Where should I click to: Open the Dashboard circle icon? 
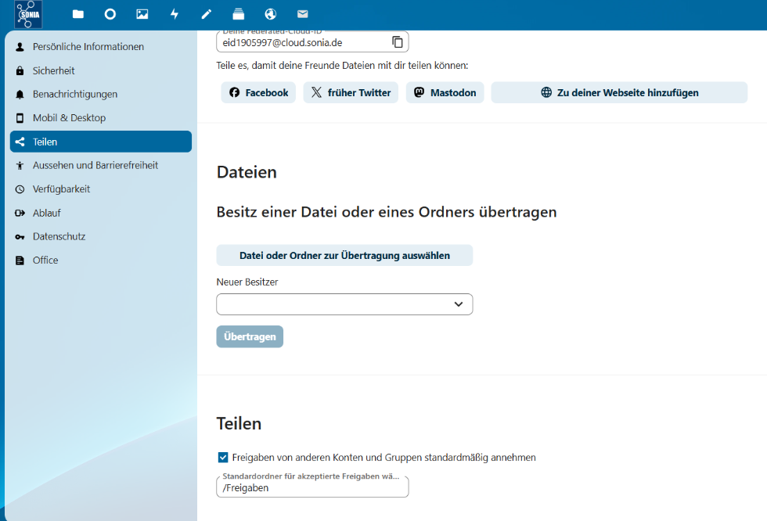click(110, 14)
